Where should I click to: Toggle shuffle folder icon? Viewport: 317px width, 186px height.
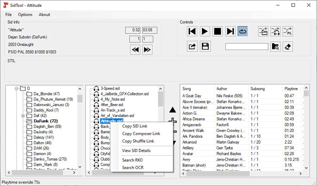click(x=263, y=32)
